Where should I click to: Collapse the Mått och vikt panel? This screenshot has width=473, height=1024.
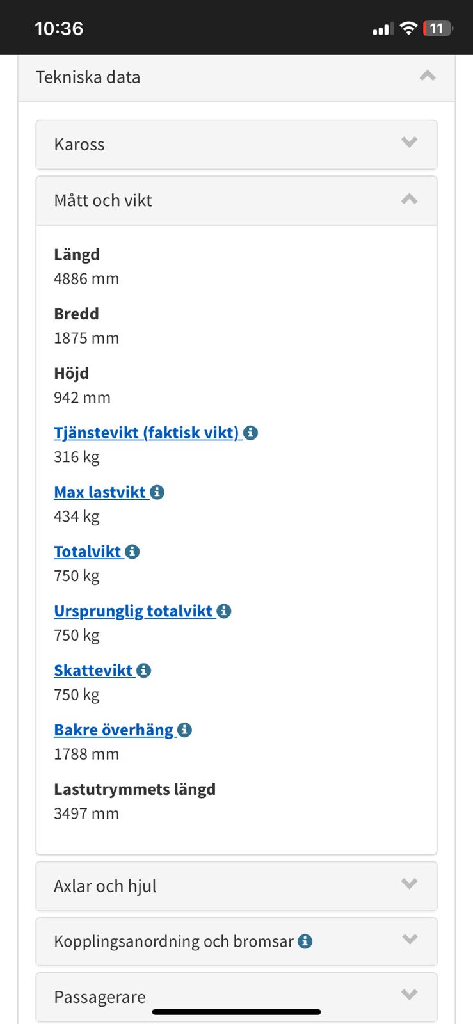click(409, 200)
